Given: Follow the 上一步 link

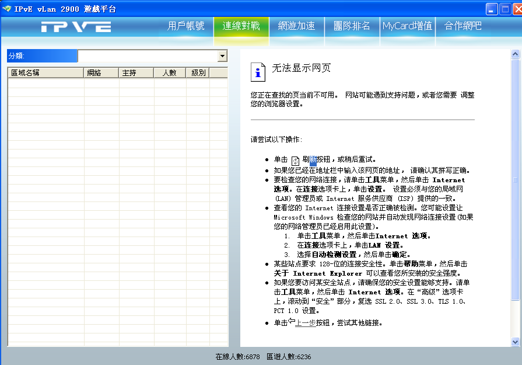Looking at the screenshot, I should [306, 323].
